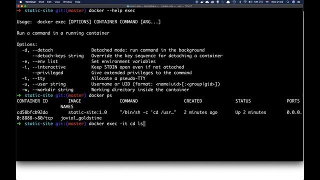320x180 pixels.
Task: Click the '-t, --tty' option
Action: (33, 78)
